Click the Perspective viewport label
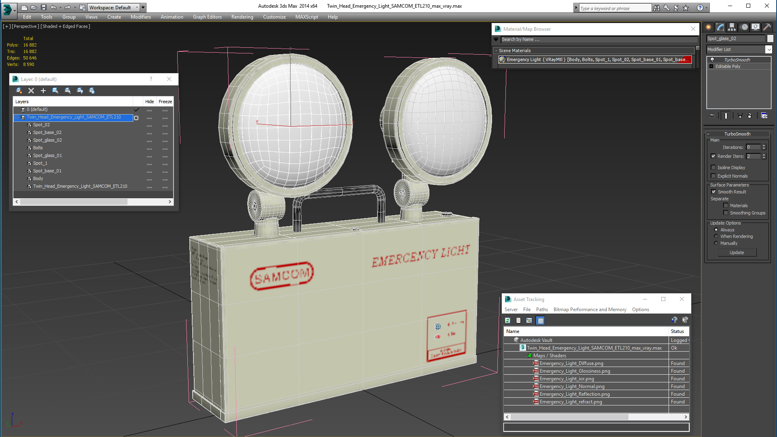777x437 pixels. click(25, 26)
